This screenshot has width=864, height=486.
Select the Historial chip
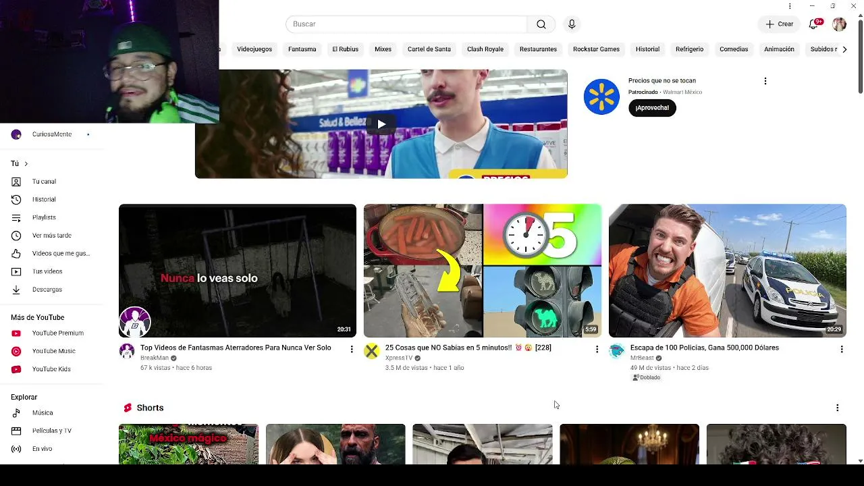coord(647,49)
